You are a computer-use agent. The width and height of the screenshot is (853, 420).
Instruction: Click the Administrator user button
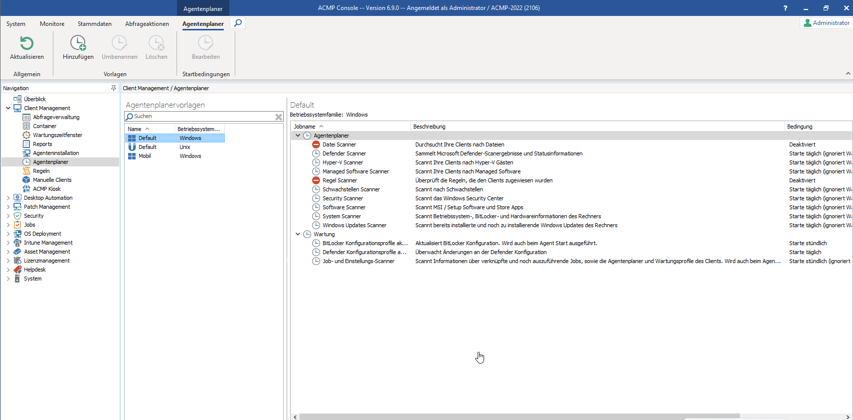tap(826, 23)
